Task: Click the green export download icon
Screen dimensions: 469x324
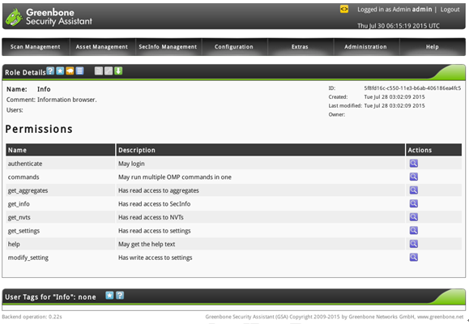Action: click(x=118, y=71)
